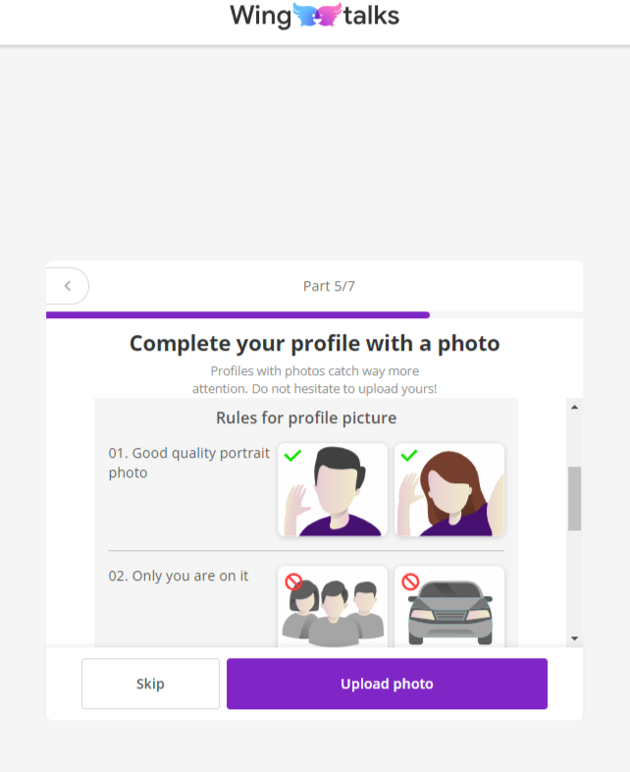Click the male portrait example image
630x772 pixels.
pos(333,489)
